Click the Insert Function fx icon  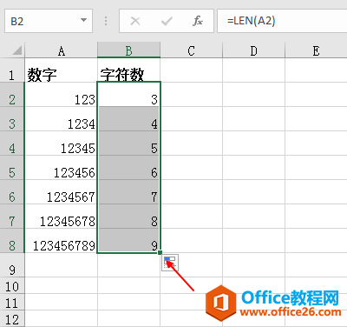(x=198, y=21)
